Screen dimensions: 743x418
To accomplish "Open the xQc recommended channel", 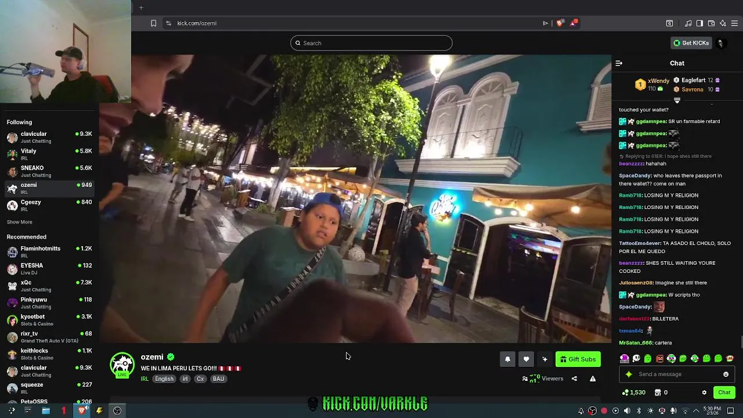I will click(49, 286).
